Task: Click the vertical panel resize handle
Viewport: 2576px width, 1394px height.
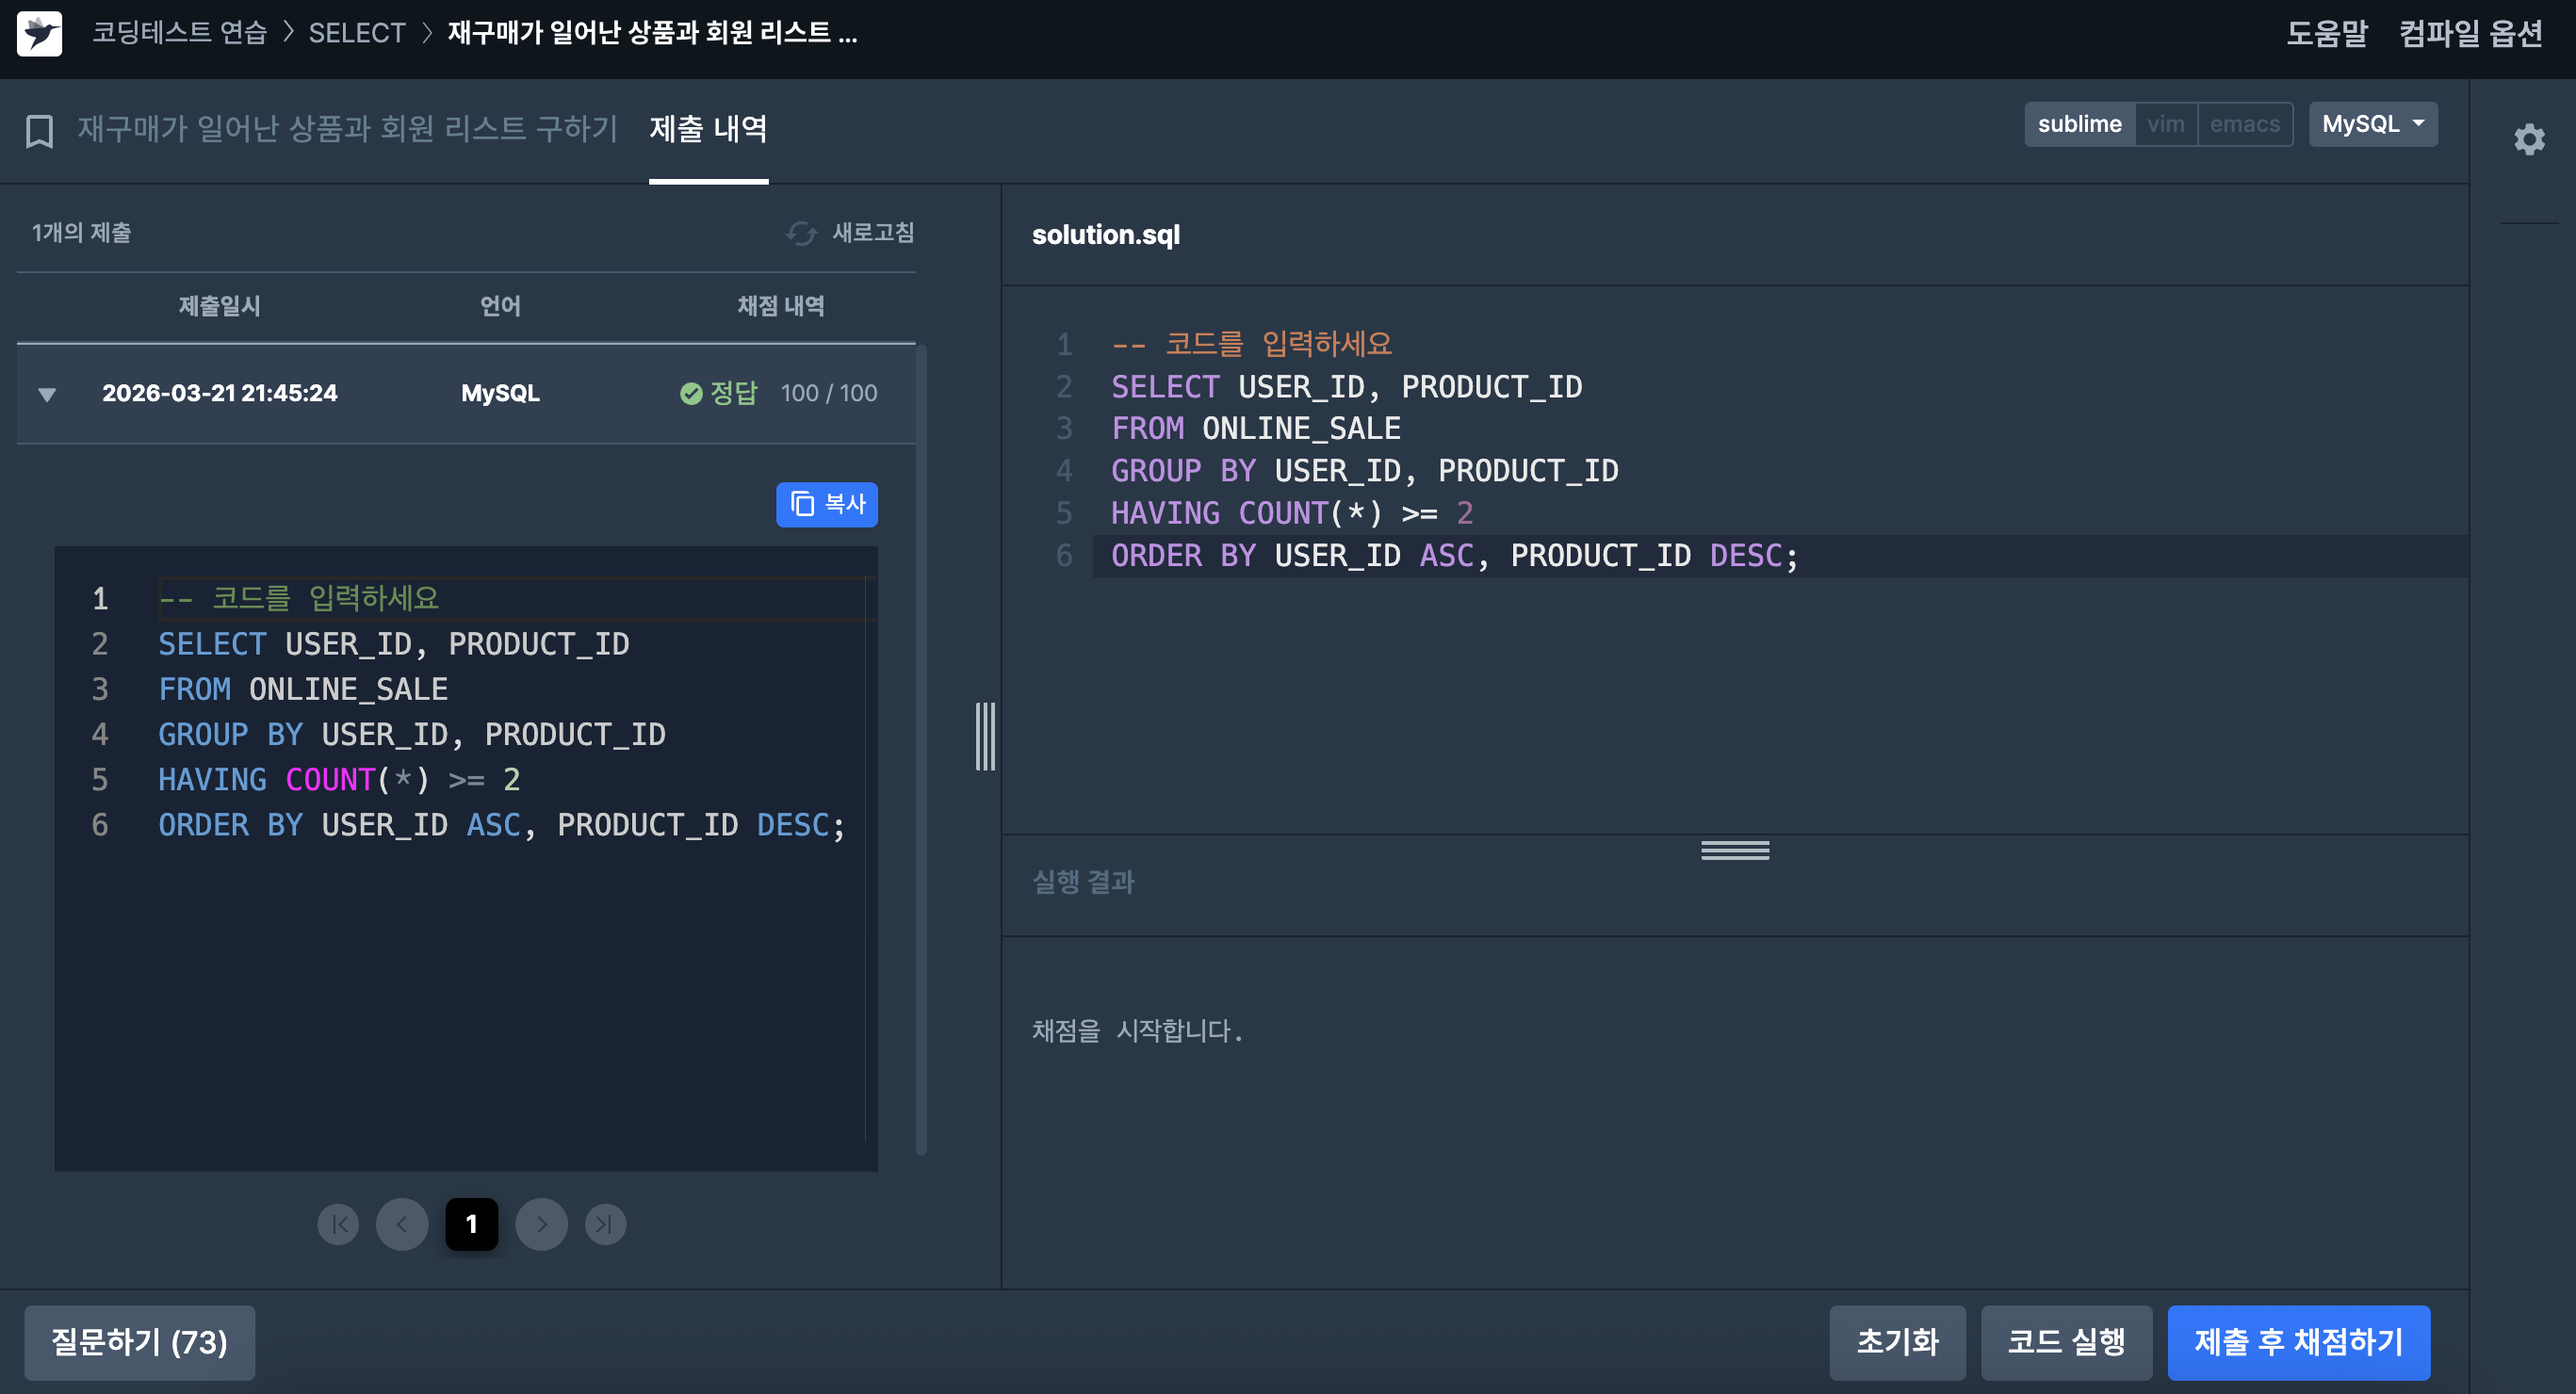Action: (x=985, y=736)
